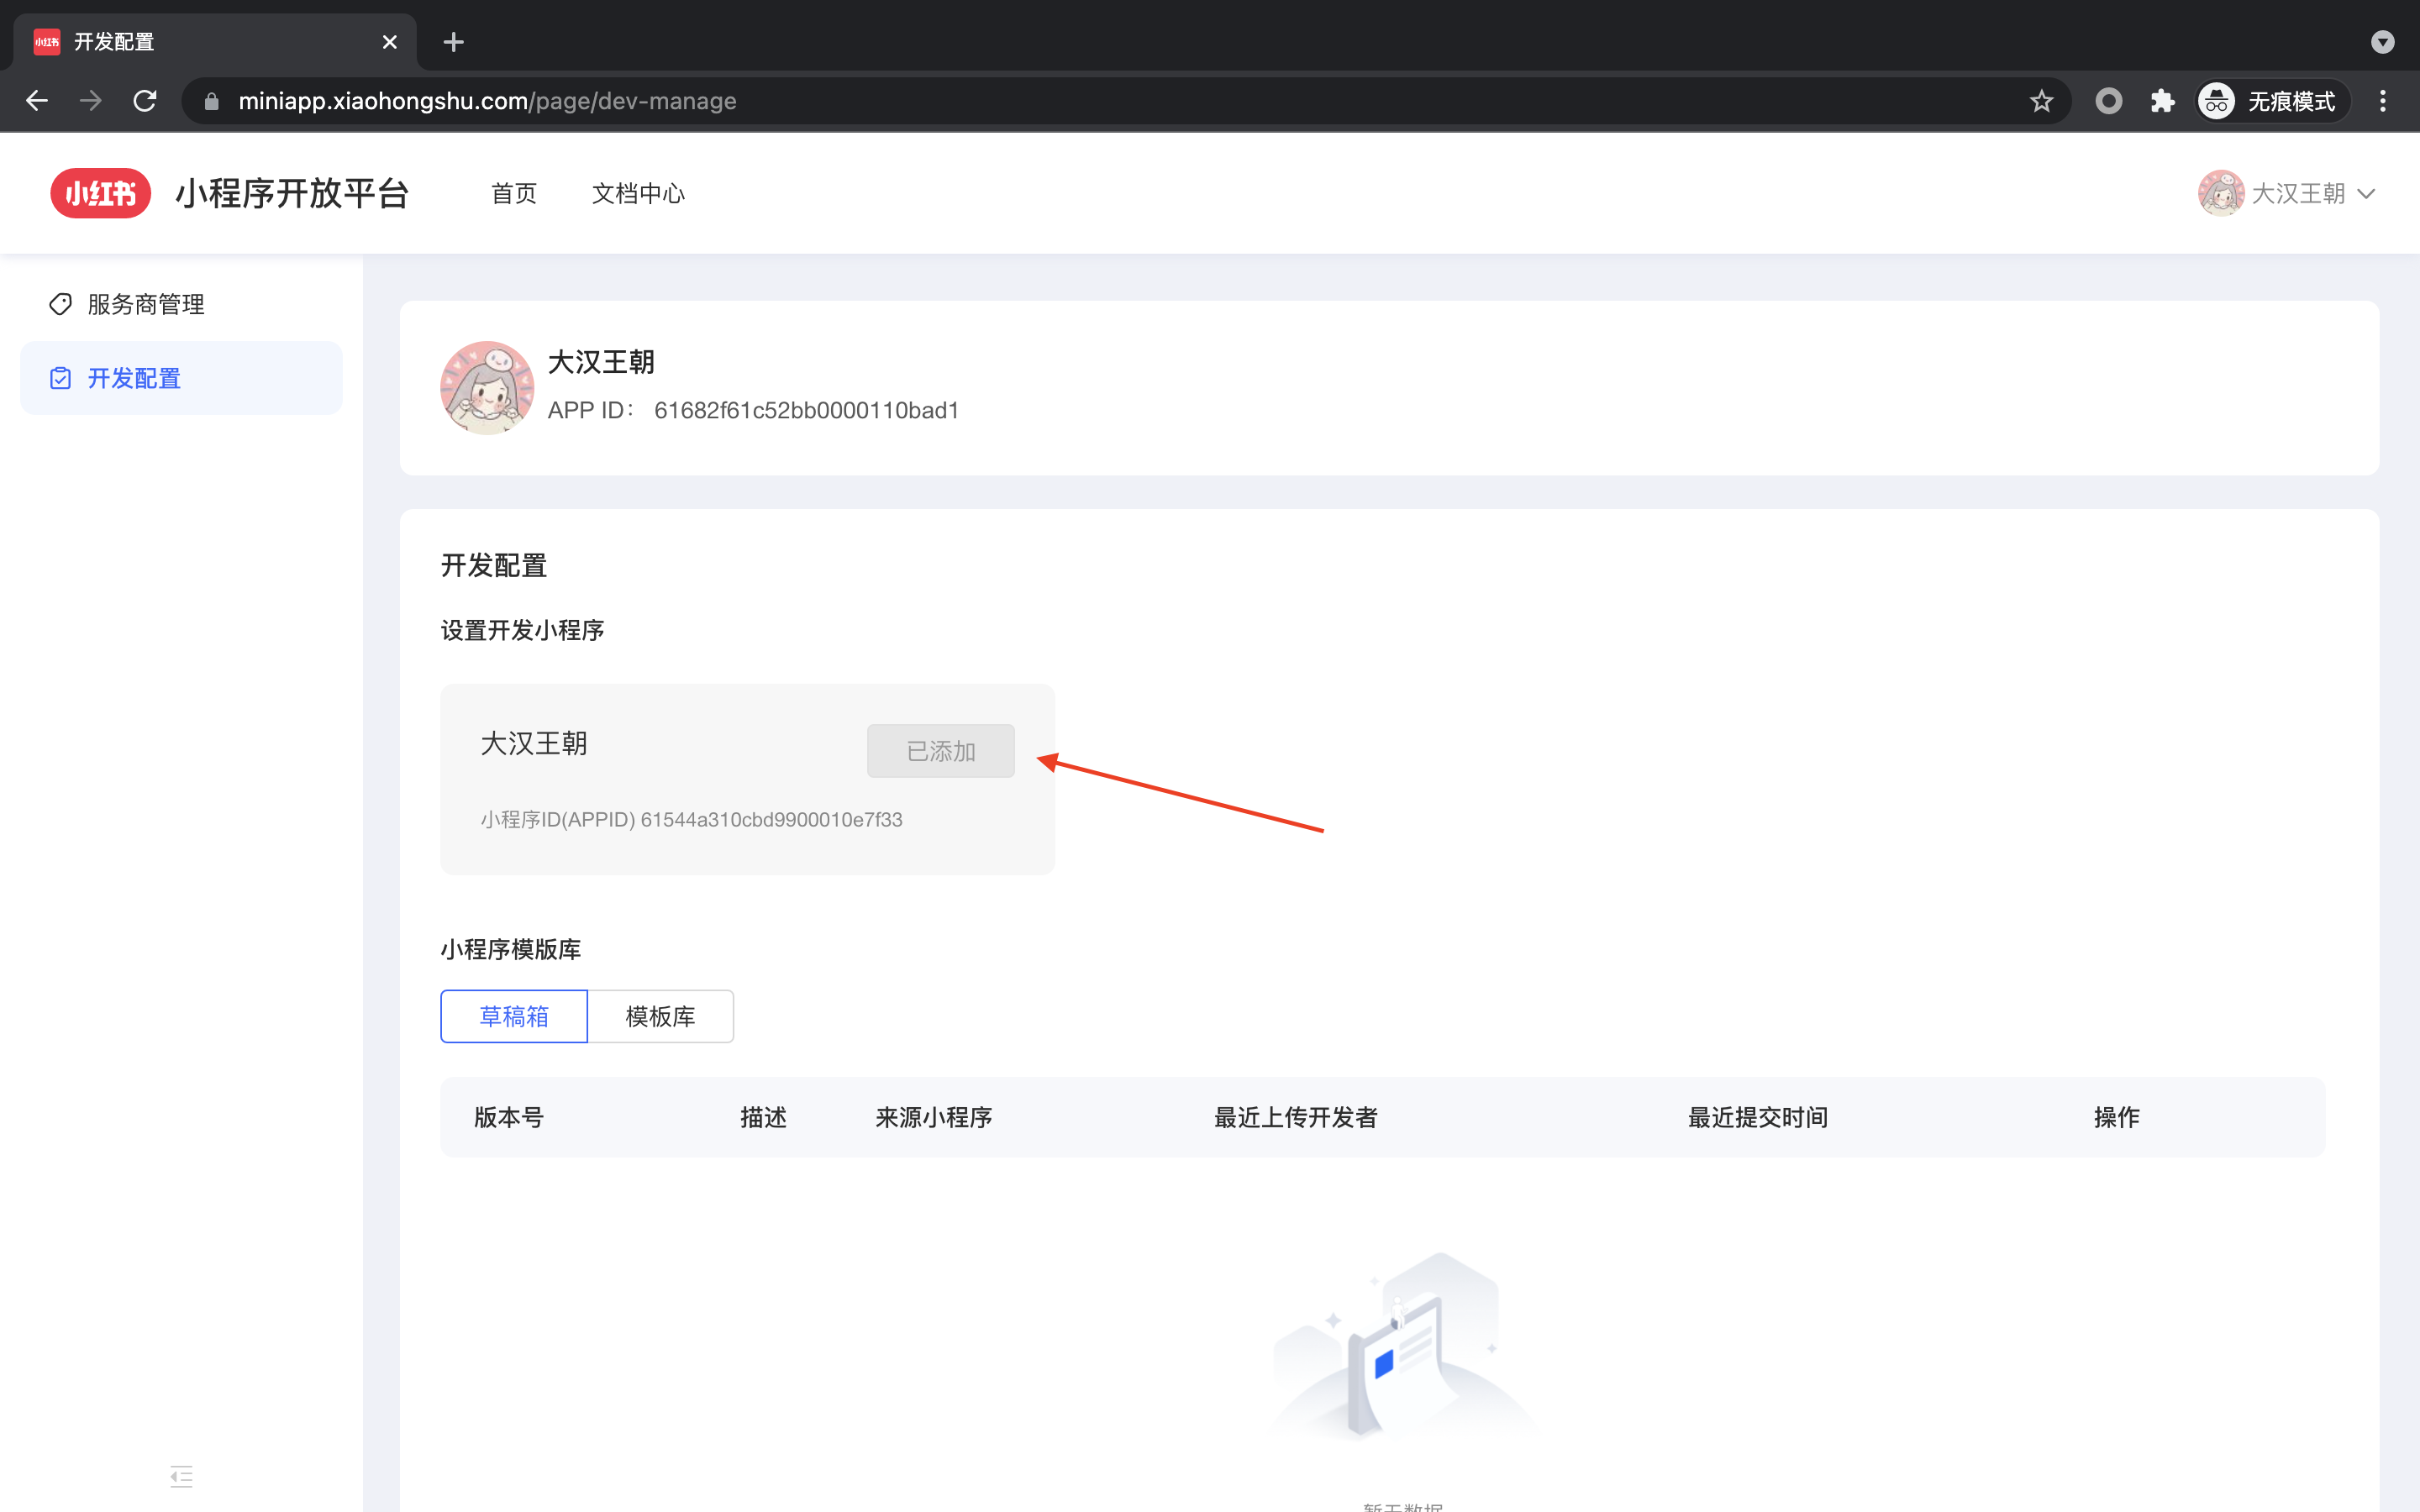Expand the 大汉王朝 account dropdown
Image resolution: width=2420 pixels, height=1512 pixels.
pyautogui.click(x=2366, y=194)
